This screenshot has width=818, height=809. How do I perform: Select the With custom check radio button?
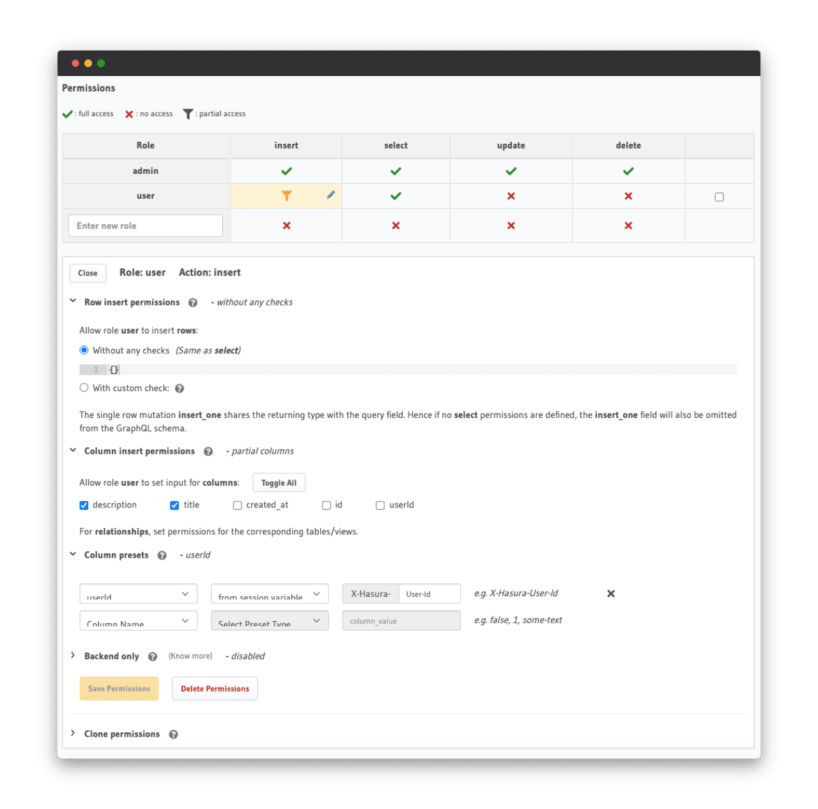coord(84,388)
